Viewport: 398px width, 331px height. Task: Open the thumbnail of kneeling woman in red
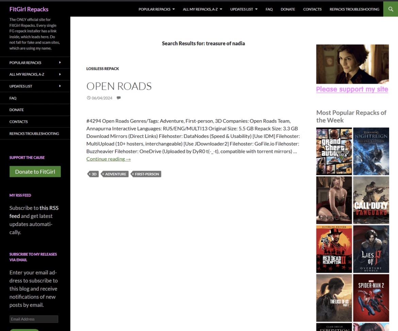[334, 200]
